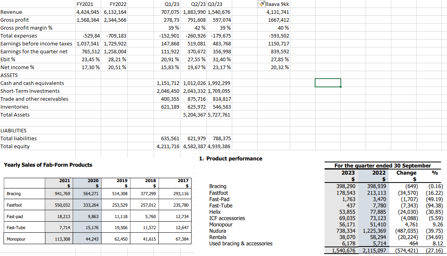The width and height of the screenshot is (447, 256).
Task: Select the Short-Term Investments row label
Action: coord(30,91)
